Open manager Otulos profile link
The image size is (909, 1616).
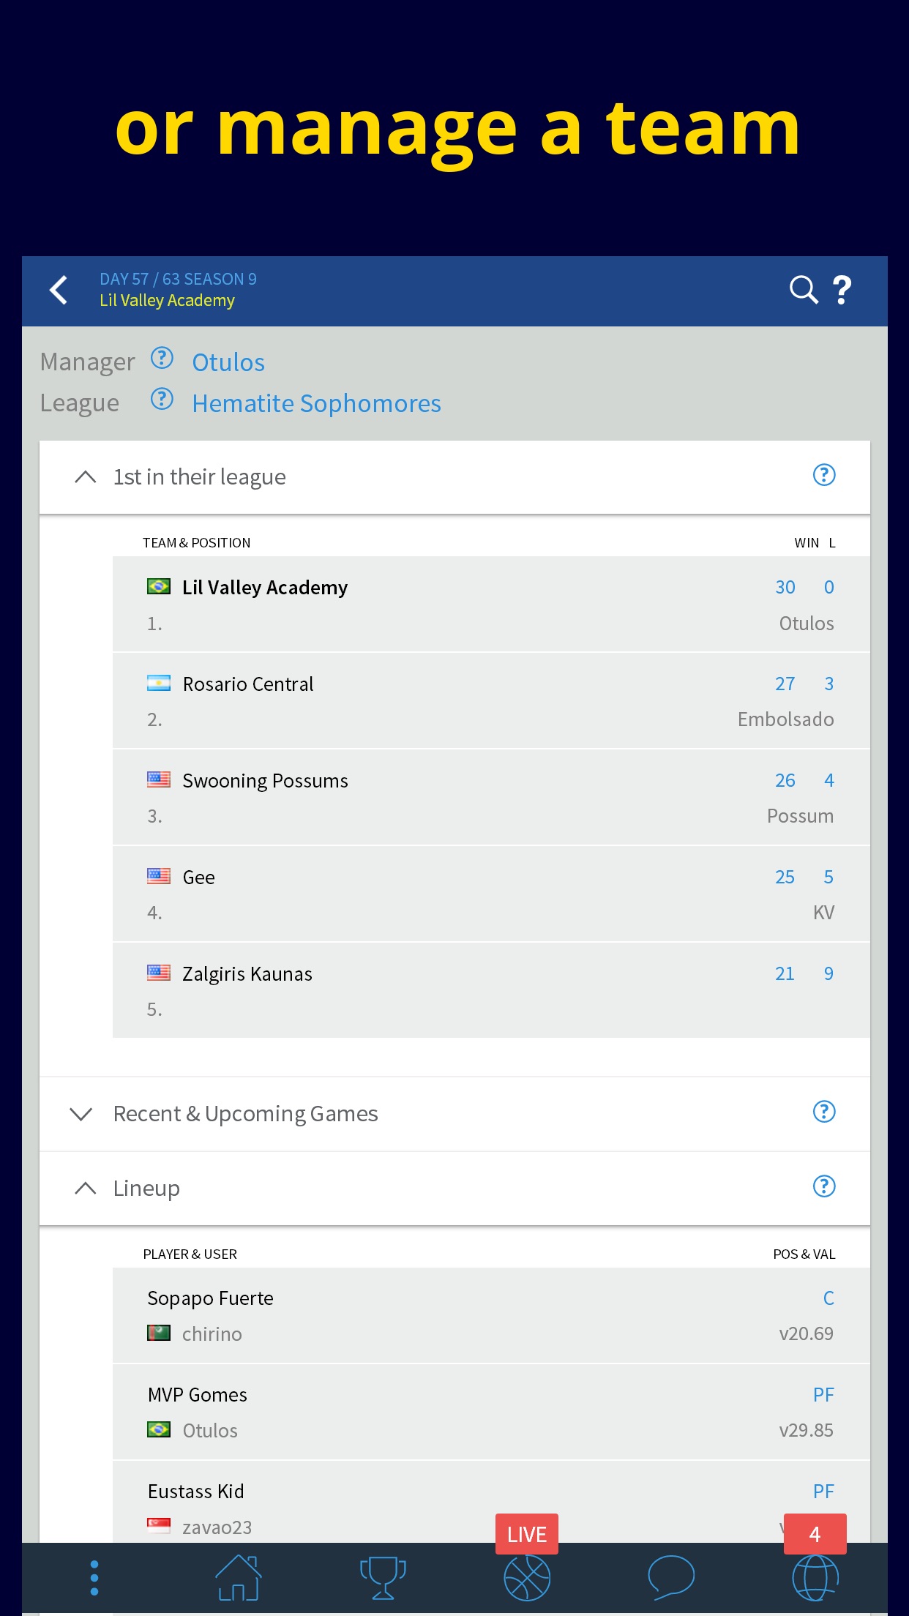(228, 362)
